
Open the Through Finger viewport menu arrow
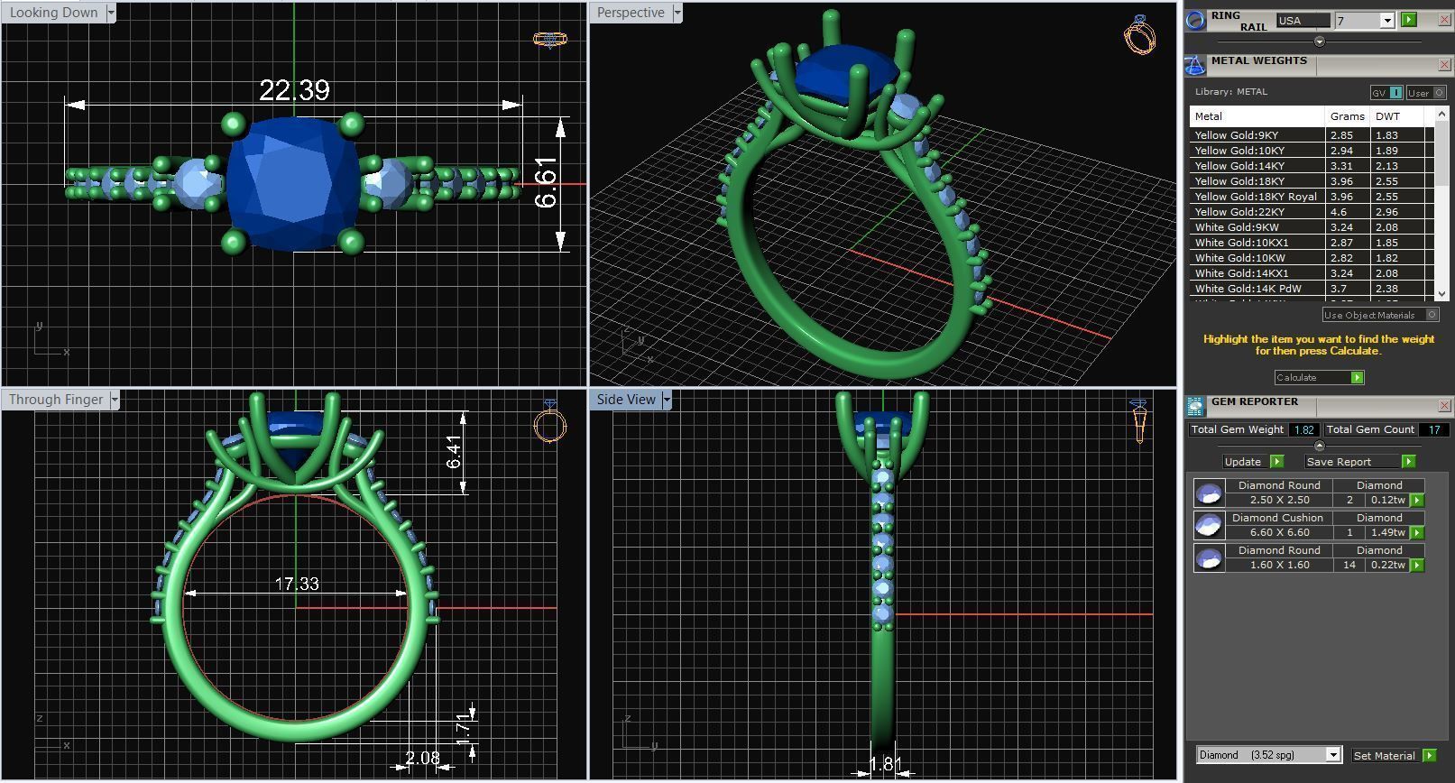pyautogui.click(x=115, y=400)
